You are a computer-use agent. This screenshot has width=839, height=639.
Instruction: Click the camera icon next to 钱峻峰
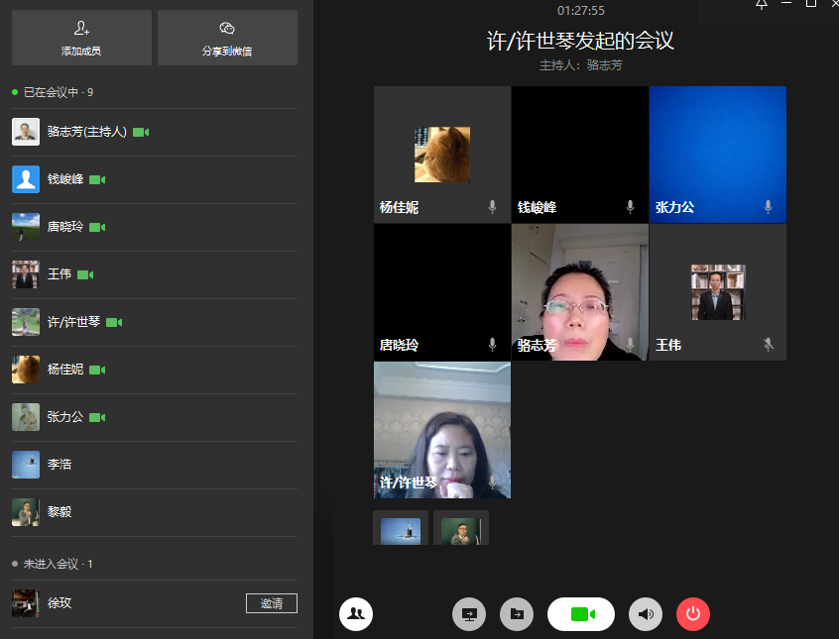(97, 180)
